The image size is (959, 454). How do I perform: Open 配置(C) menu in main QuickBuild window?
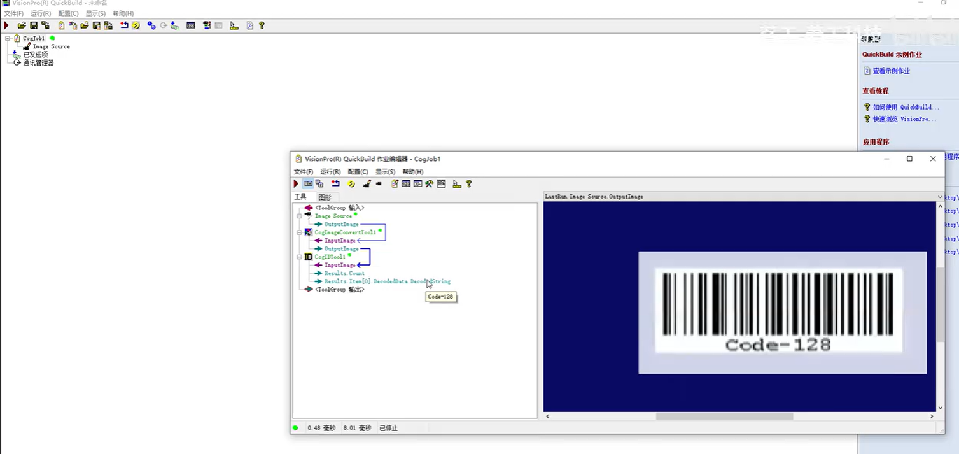click(x=68, y=13)
